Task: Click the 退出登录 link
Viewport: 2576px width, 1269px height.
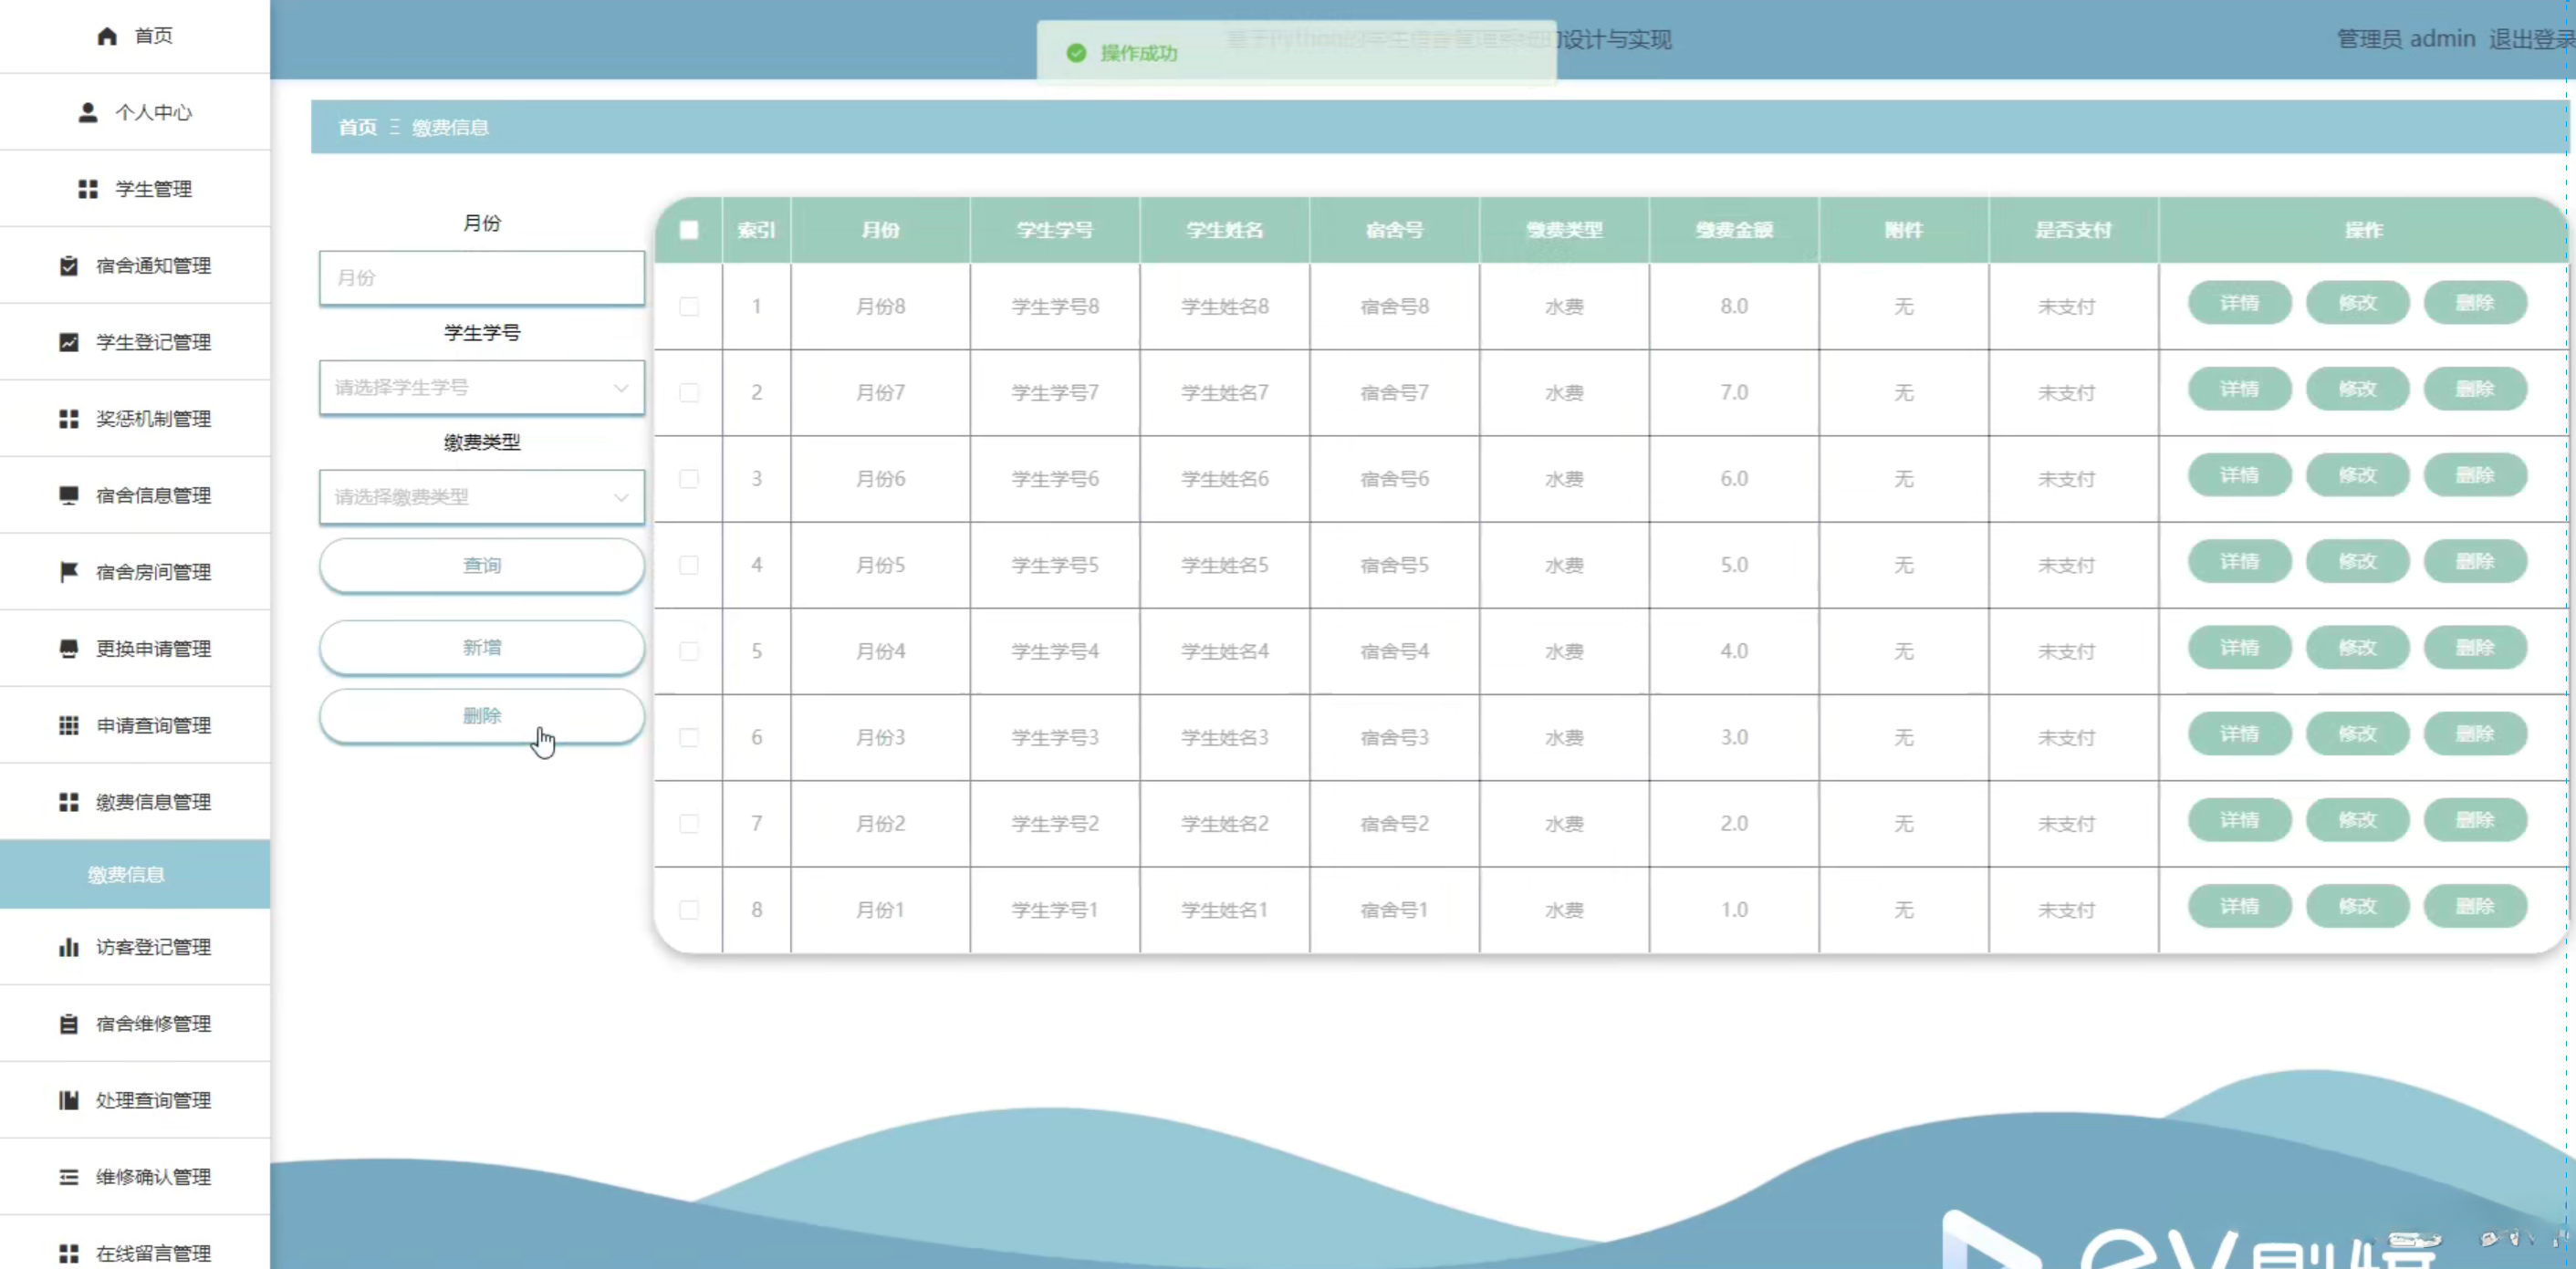Action: tap(2530, 39)
